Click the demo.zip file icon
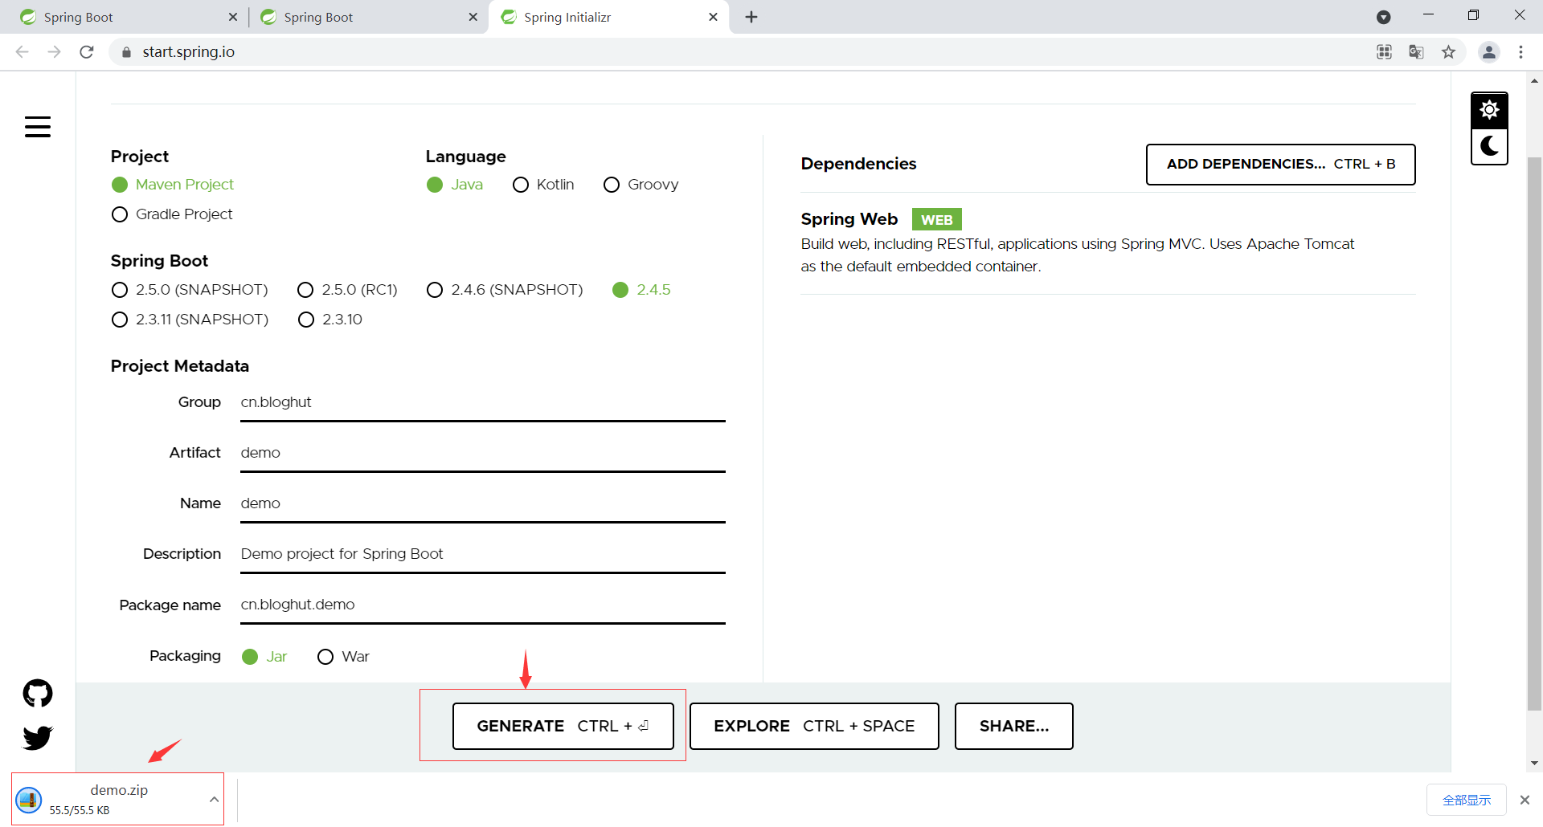 (29, 800)
